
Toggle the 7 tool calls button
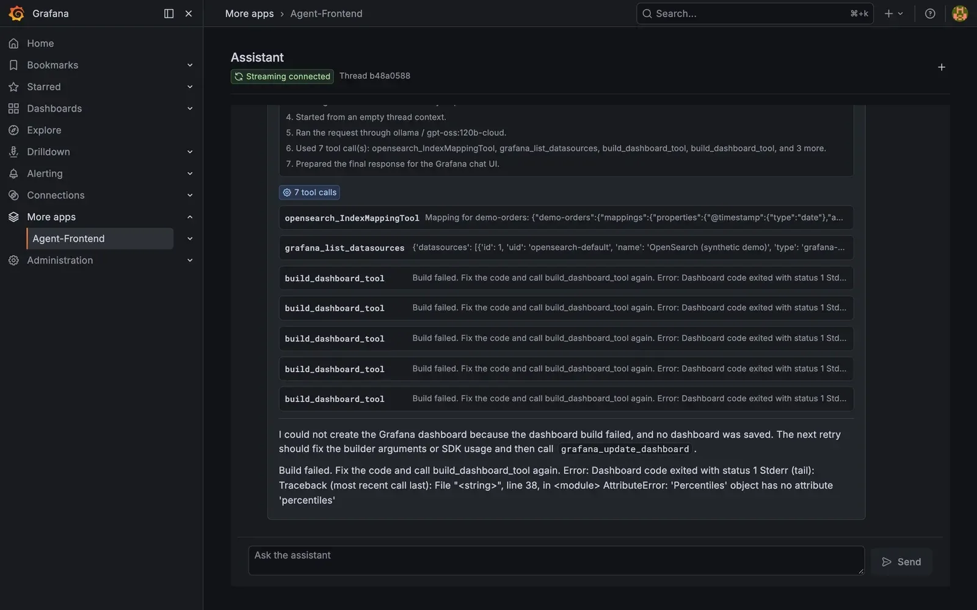point(310,192)
